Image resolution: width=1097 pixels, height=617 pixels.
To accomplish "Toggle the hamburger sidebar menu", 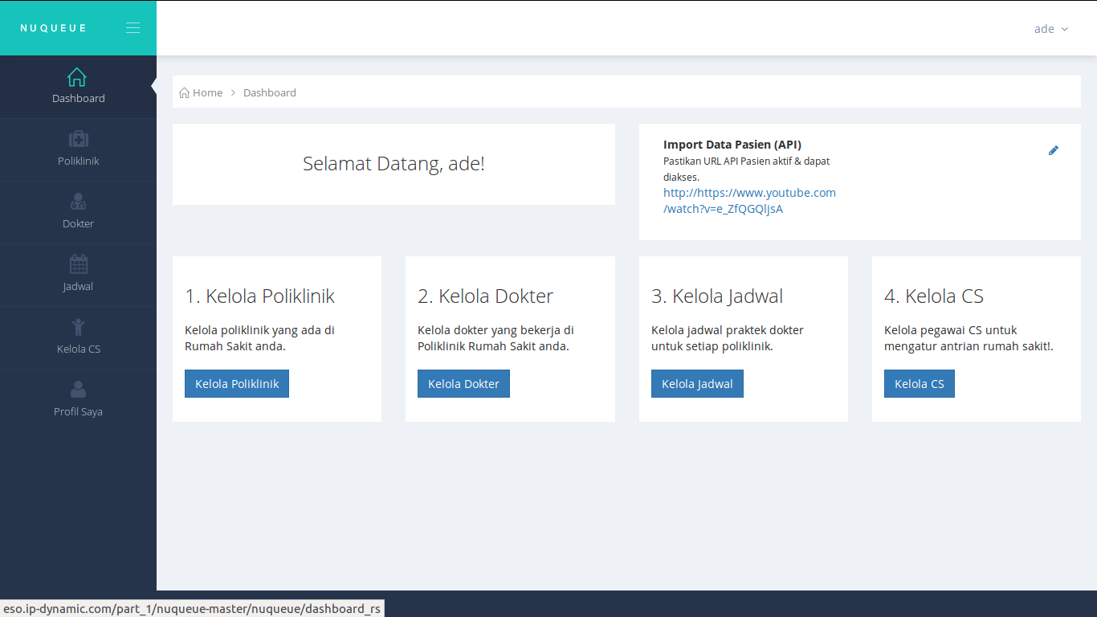I will click(x=133, y=28).
